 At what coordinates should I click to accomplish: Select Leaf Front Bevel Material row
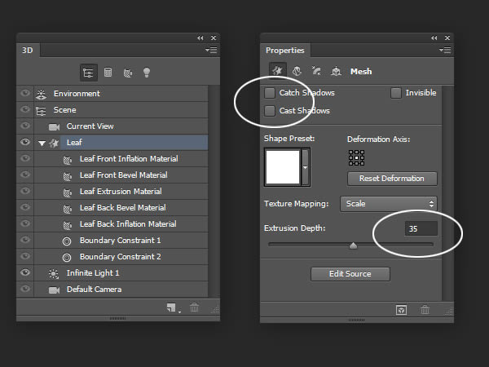click(121, 175)
